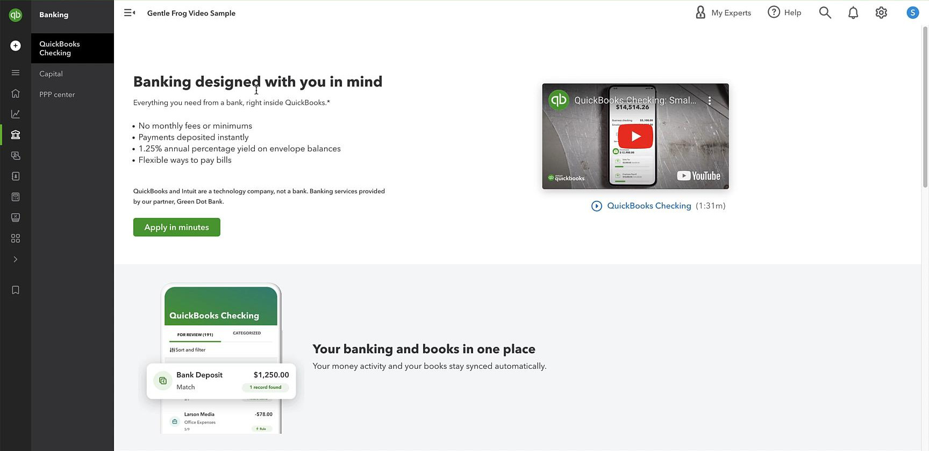Select Capital in Banking menu
This screenshot has height=451, width=929.
[73, 74]
